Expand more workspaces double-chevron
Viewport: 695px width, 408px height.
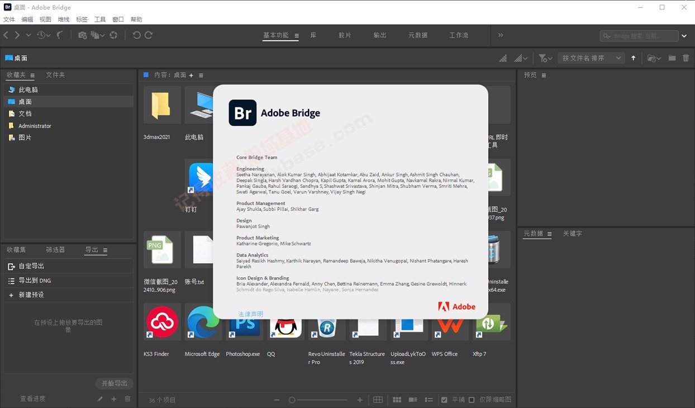pos(501,35)
